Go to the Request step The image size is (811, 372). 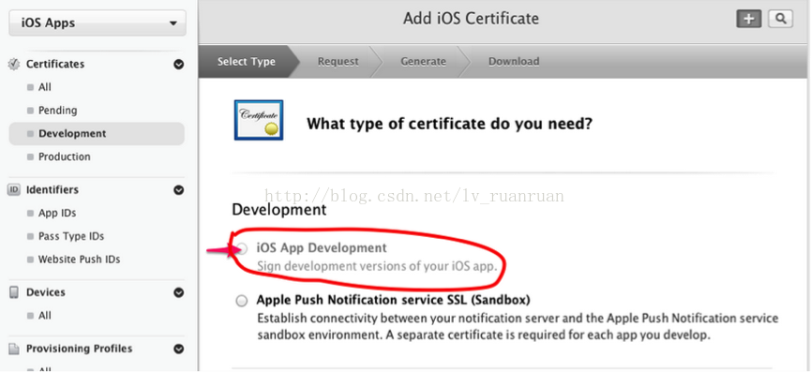click(338, 62)
